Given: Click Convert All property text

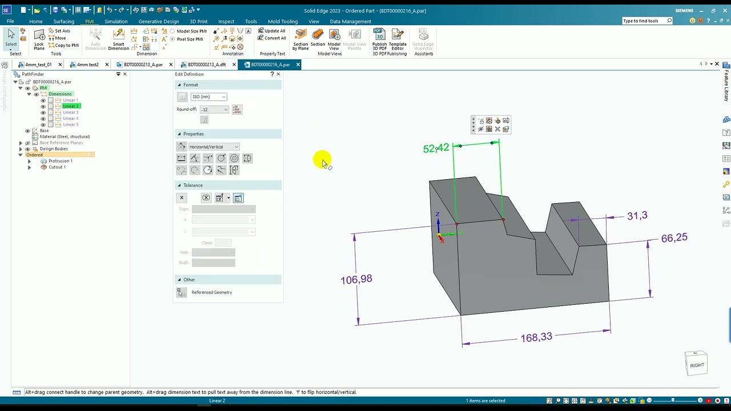Looking at the screenshot, I should (x=272, y=38).
